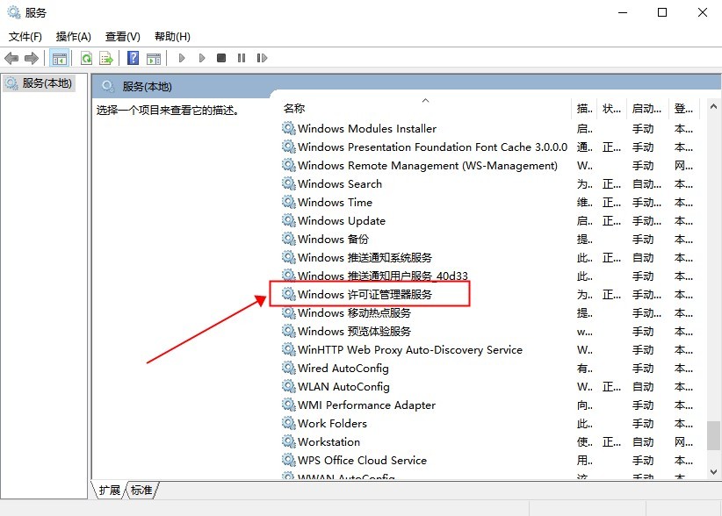
Task: Click the Services app icon in title bar
Action: point(14,12)
